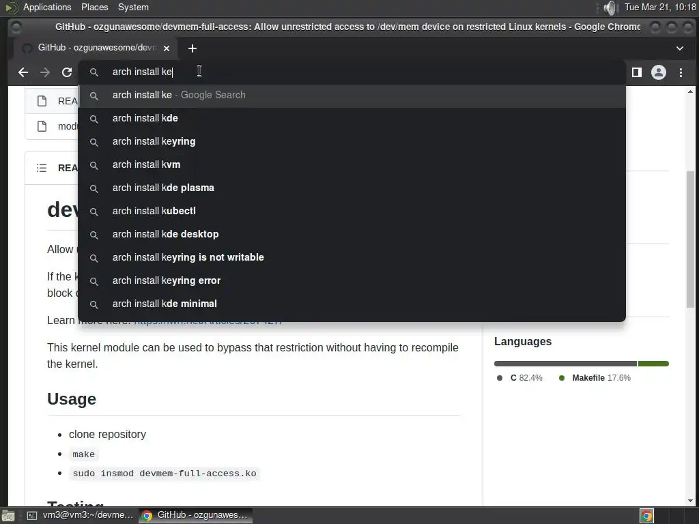The height and width of the screenshot is (524, 699).
Task: Click the GNOME foot icon in top panel
Action: coord(12,7)
